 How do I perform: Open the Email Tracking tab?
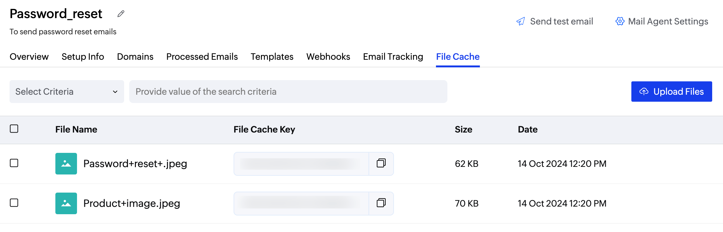(x=393, y=57)
